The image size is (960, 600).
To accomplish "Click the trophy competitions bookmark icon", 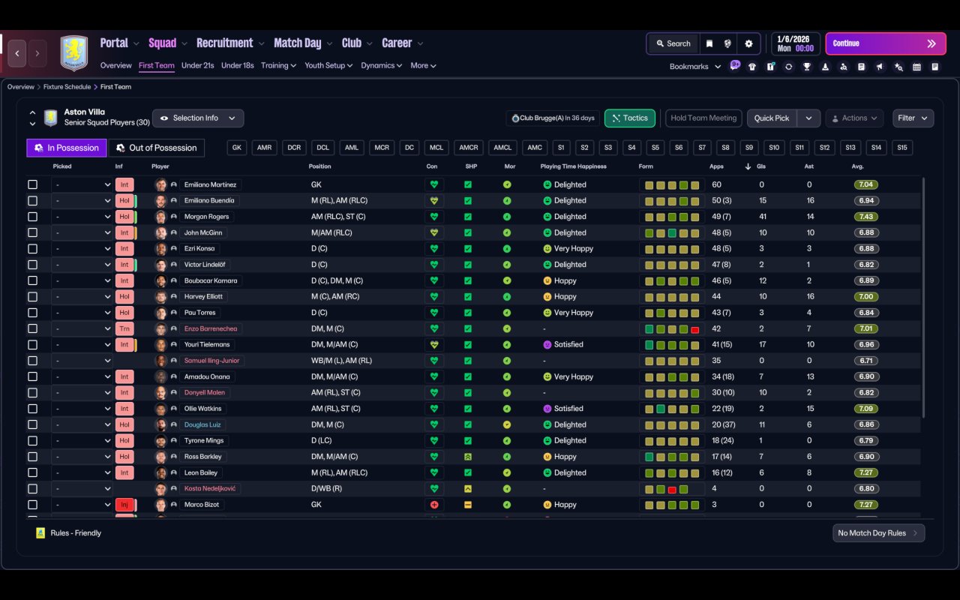I will [807, 67].
